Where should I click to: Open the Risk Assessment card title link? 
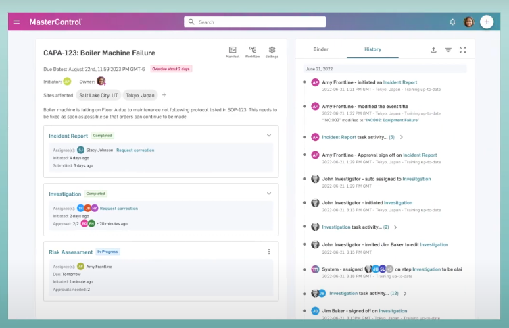[x=71, y=252]
